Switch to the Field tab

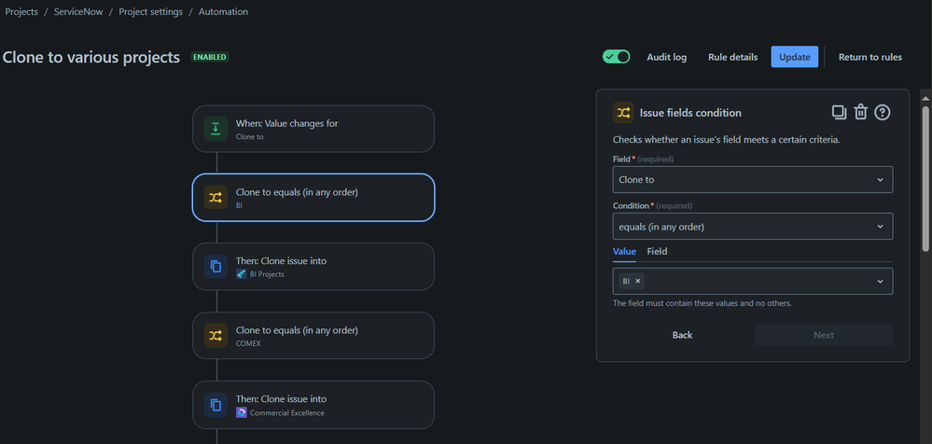coord(657,251)
